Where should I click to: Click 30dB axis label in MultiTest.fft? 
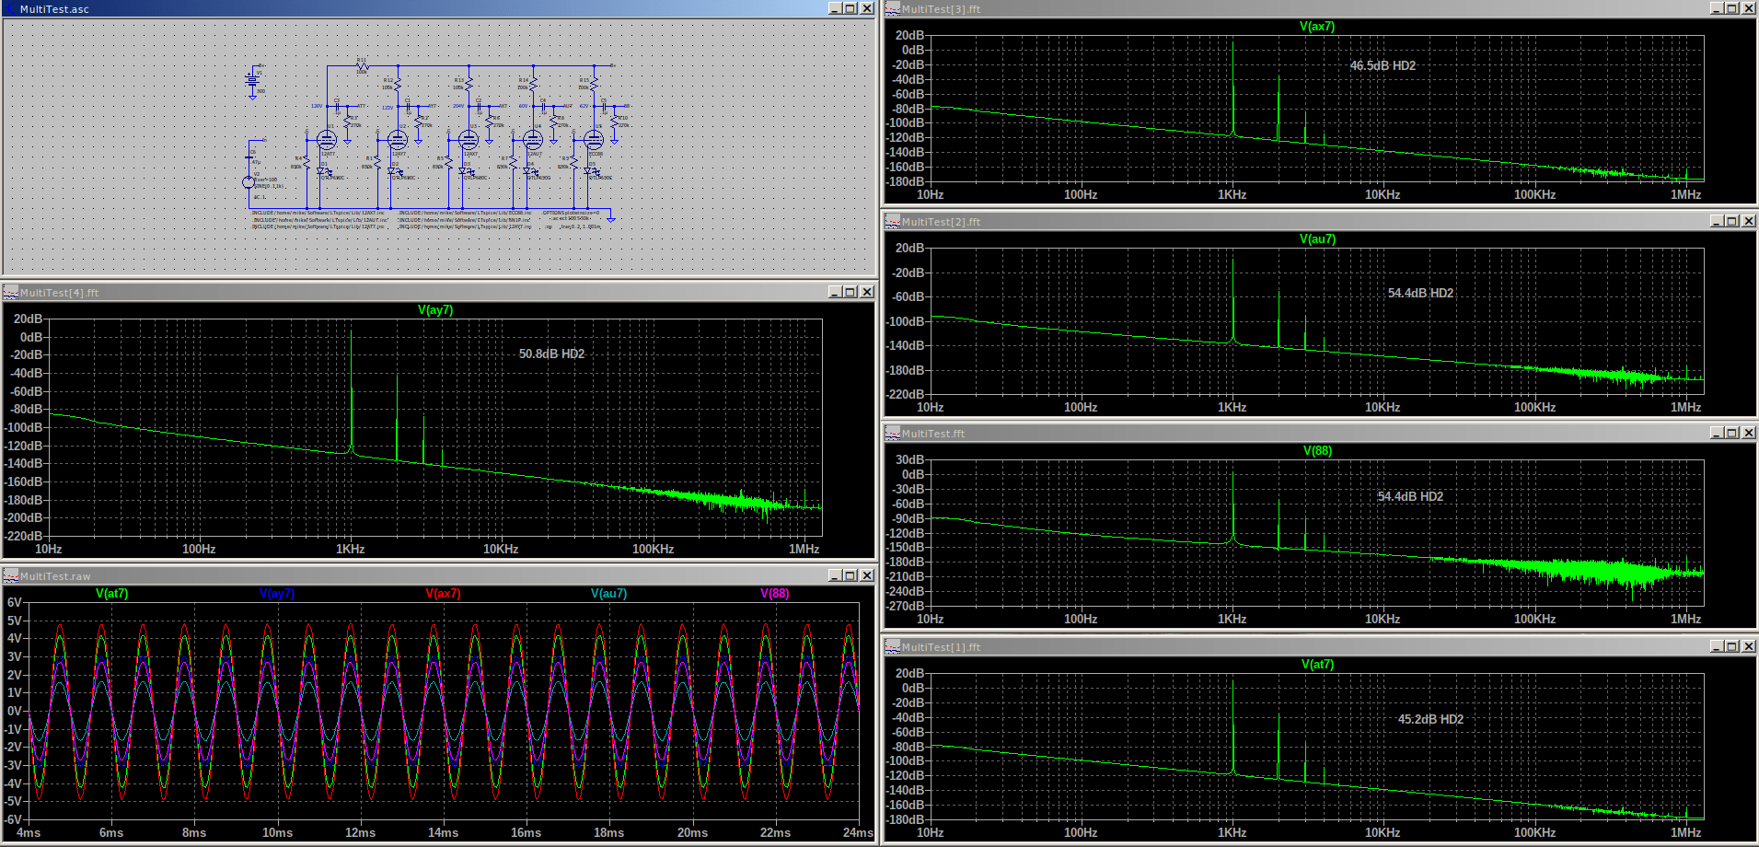tap(909, 460)
